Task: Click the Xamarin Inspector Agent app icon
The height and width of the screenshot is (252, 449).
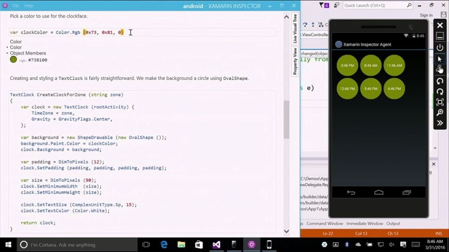Action: tap(339, 44)
